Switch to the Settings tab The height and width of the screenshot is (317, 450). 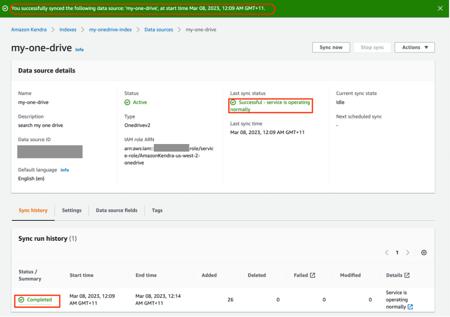click(72, 210)
